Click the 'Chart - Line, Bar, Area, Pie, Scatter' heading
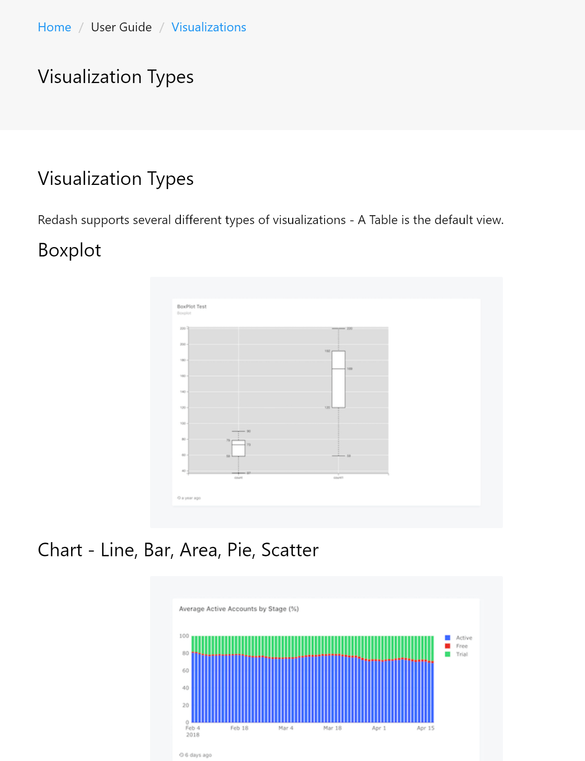585x761 pixels. pos(178,550)
